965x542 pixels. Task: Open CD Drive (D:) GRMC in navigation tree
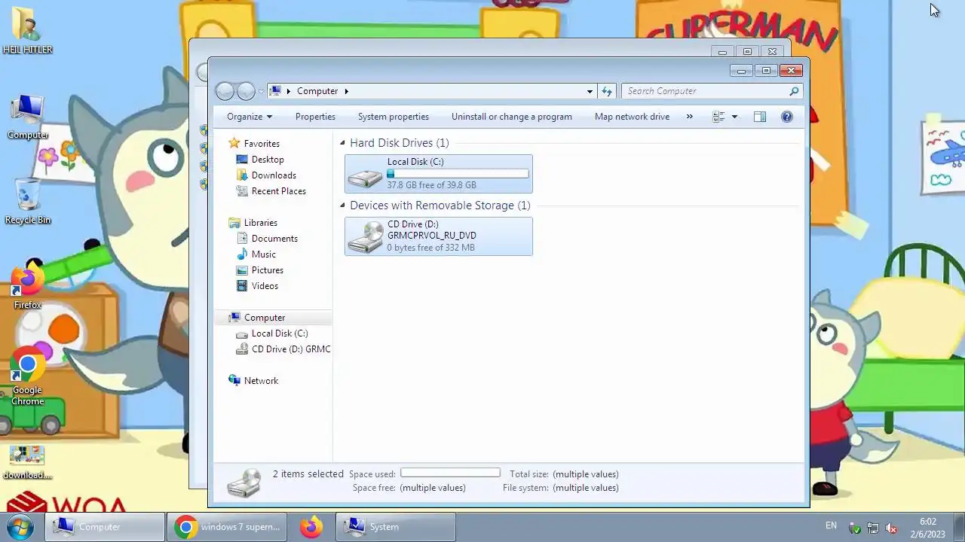291,349
